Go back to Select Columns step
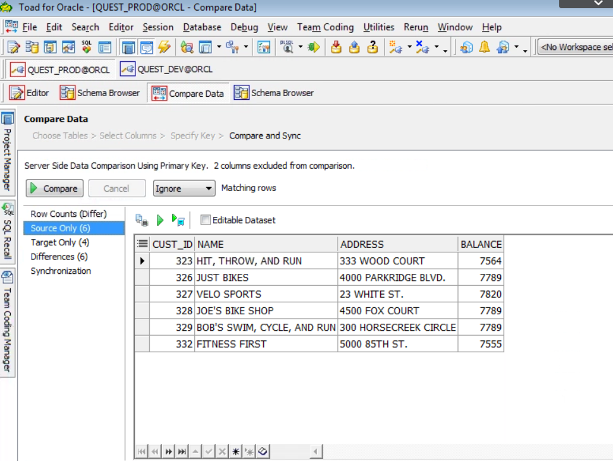 [x=128, y=135]
